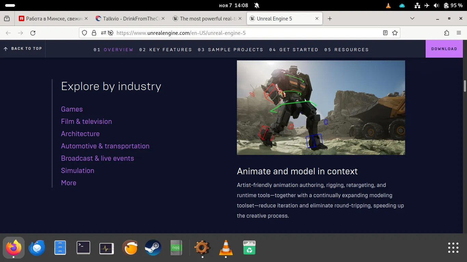467x262 pixels.
Task: Go to 02 Key Features section
Action: (165, 49)
